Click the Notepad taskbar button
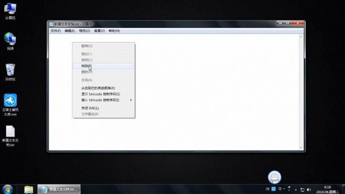 tap(59, 189)
